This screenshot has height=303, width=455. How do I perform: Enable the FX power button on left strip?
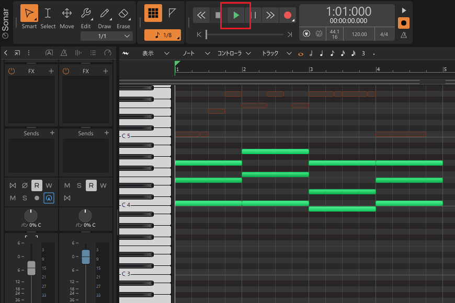(x=12, y=71)
